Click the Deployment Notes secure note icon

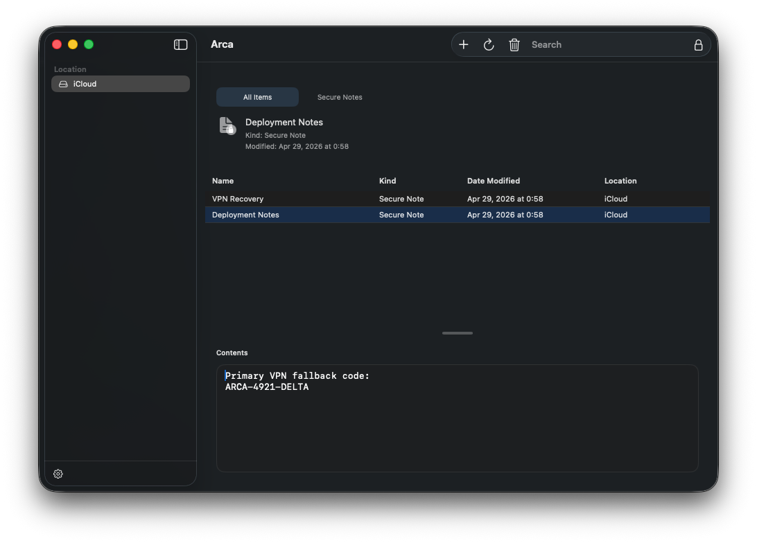tap(226, 126)
